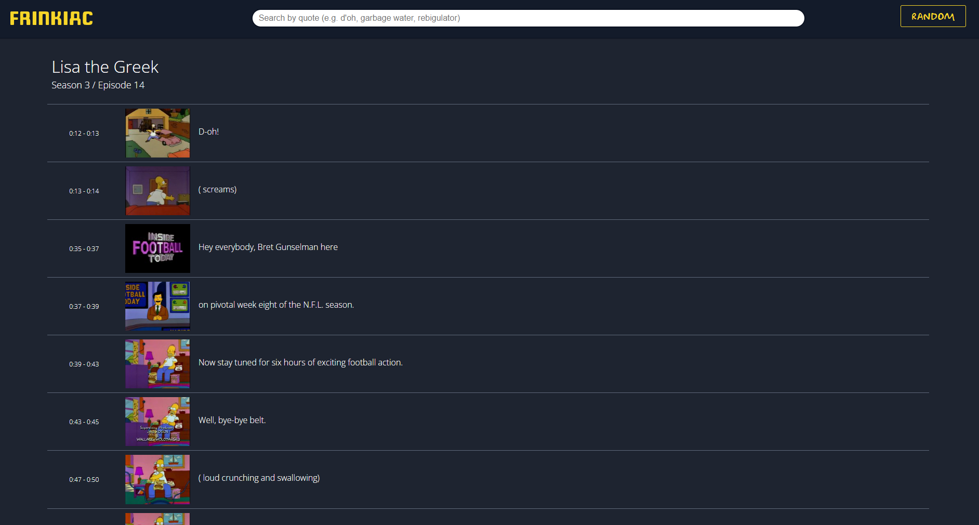
Task: Click timestamp 0:43 - 0:45
Action: pyautogui.click(x=84, y=422)
